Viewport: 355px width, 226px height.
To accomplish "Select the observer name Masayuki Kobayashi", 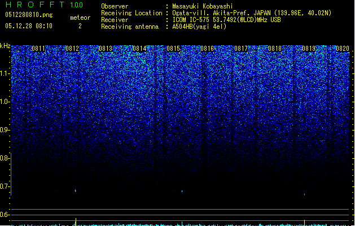I will (203, 6).
